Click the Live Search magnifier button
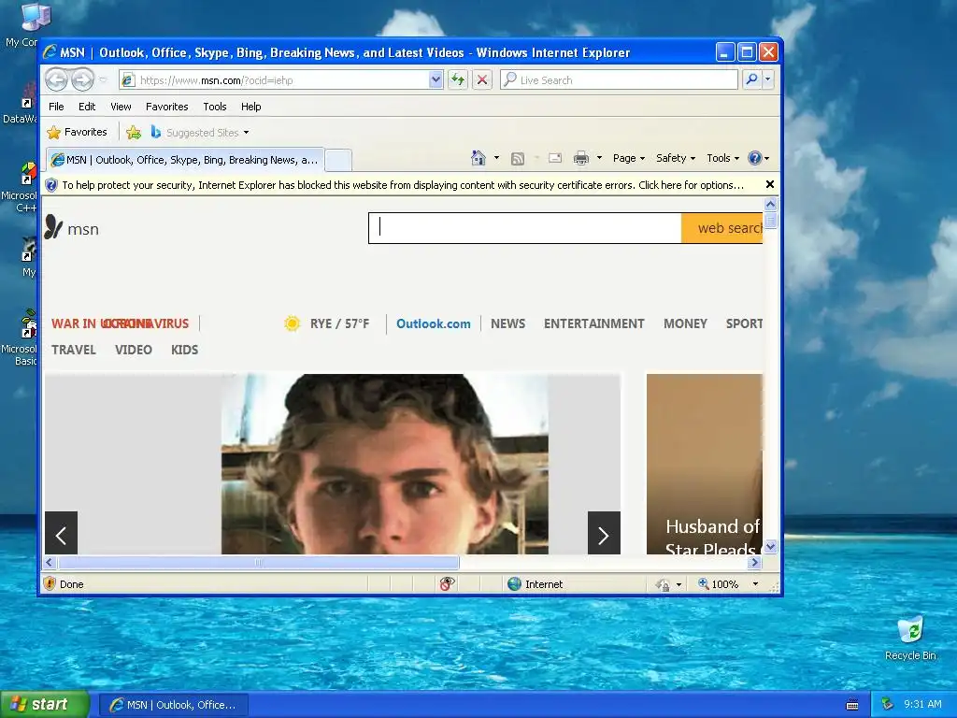The image size is (957, 718). coord(752,79)
